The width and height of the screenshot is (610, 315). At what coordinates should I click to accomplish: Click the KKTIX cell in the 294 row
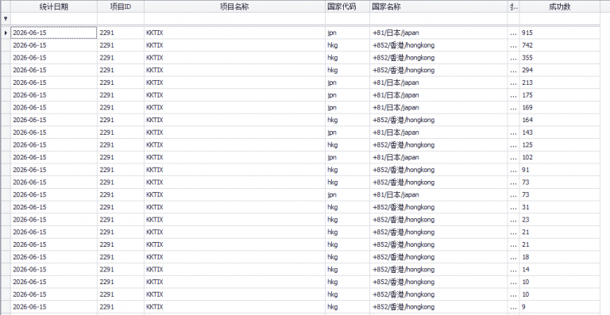click(234, 71)
